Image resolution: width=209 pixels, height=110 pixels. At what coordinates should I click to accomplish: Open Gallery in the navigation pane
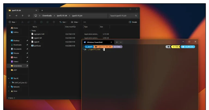pyautogui.click(x=16, y=32)
